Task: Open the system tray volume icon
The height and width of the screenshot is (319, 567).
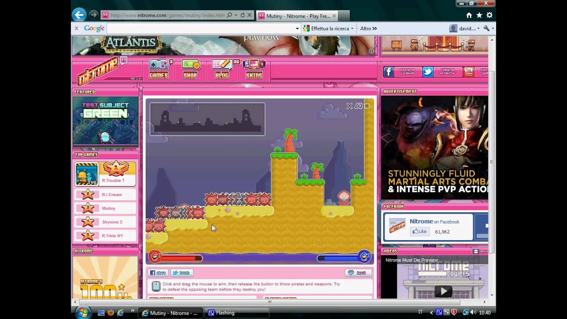Action: click(x=473, y=312)
